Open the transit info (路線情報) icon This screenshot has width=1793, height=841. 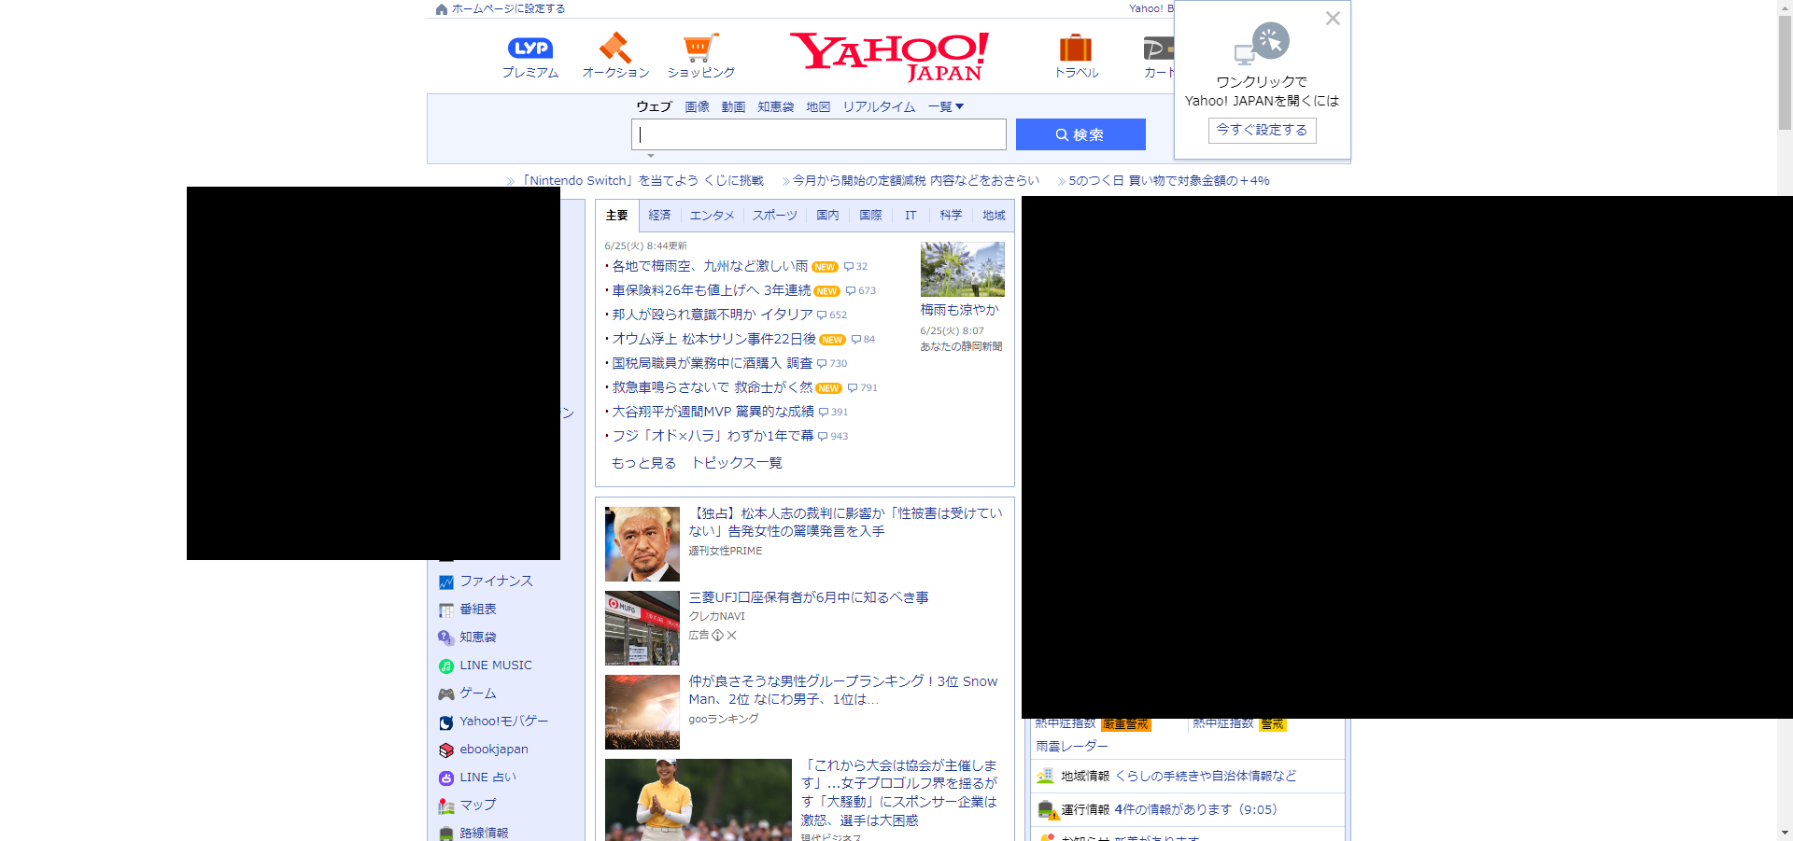coord(446,834)
